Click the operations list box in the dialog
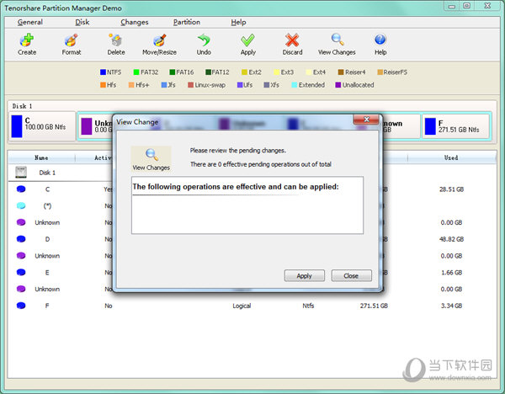 click(247, 205)
